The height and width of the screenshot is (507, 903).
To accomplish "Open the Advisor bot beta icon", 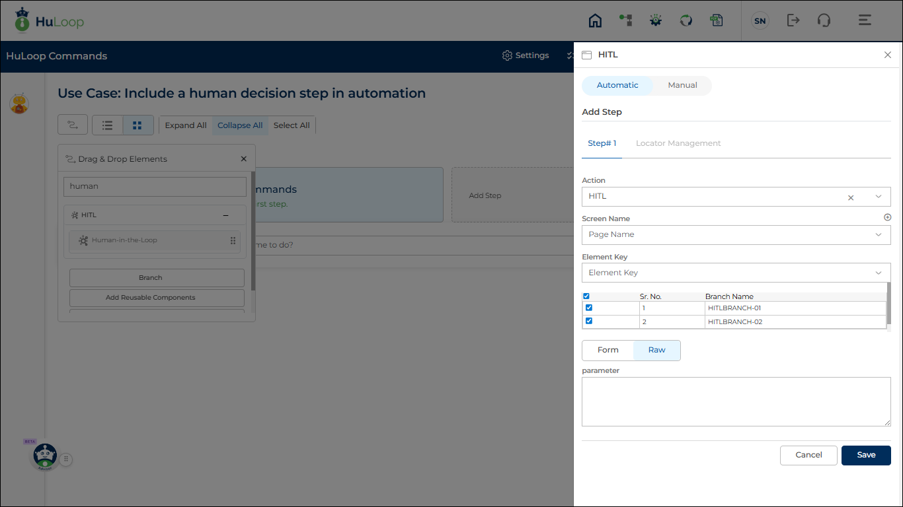I will click(x=44, y=456).
